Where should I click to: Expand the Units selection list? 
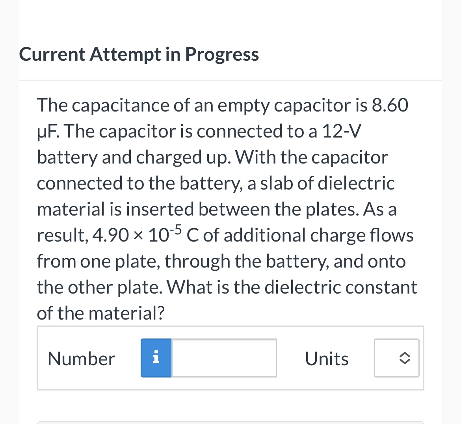pos(396,358)
